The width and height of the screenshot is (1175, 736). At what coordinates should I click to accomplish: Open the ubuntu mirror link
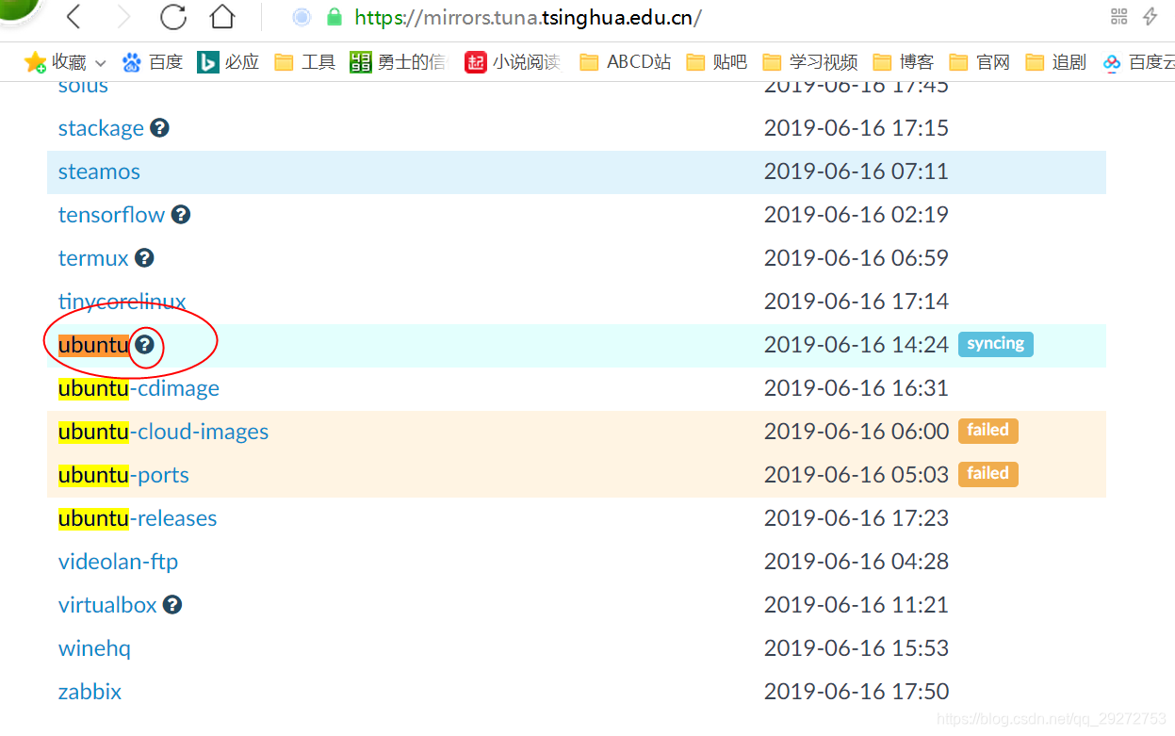pyautogui.click(x=93, y=345)
